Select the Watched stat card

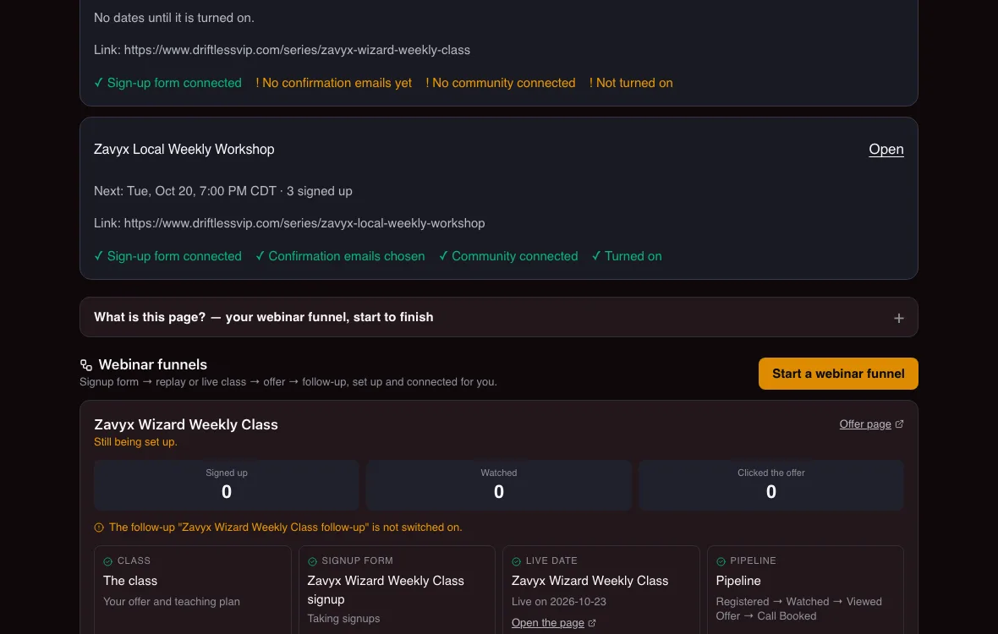498,484
